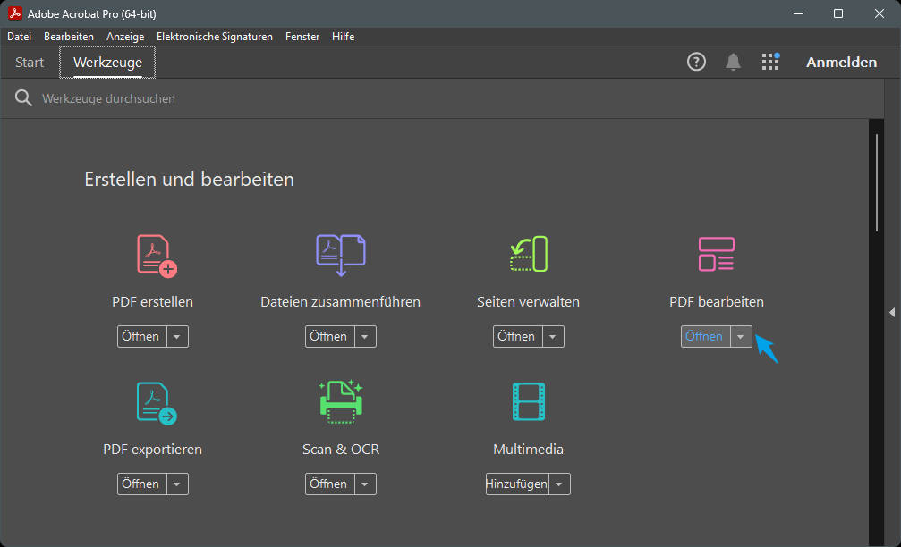Click the notification bell icon
Screen dimensions: 901x547
click(x=733, y=62)
